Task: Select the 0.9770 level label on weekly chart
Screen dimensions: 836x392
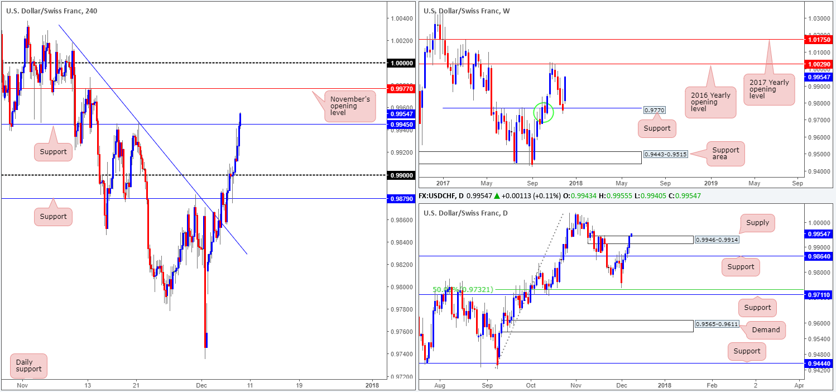Action: point(655,111)
